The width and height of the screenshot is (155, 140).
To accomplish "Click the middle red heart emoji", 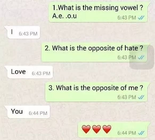I will point(96,129).
